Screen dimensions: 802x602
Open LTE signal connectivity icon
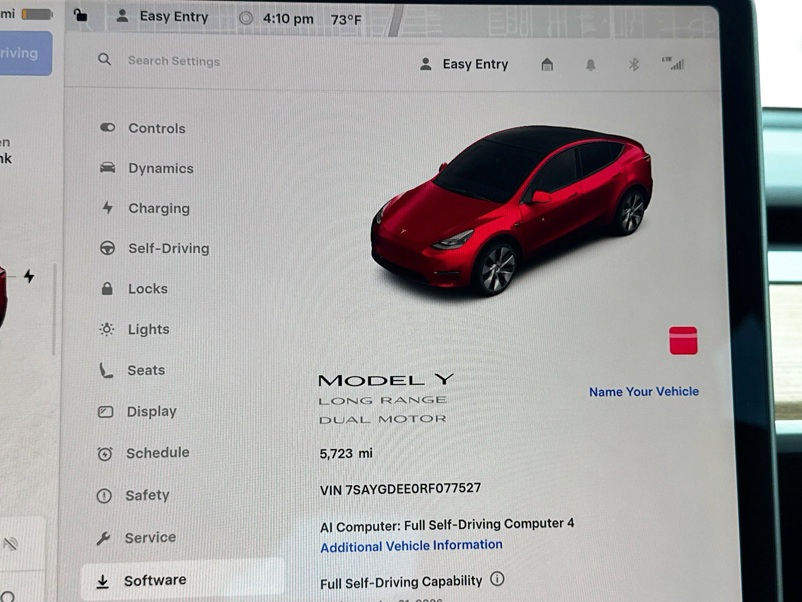point(673,64)
